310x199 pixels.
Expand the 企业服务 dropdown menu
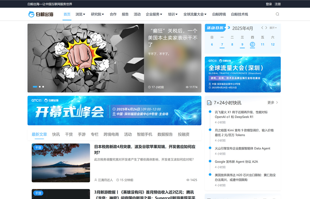point(154,14)
